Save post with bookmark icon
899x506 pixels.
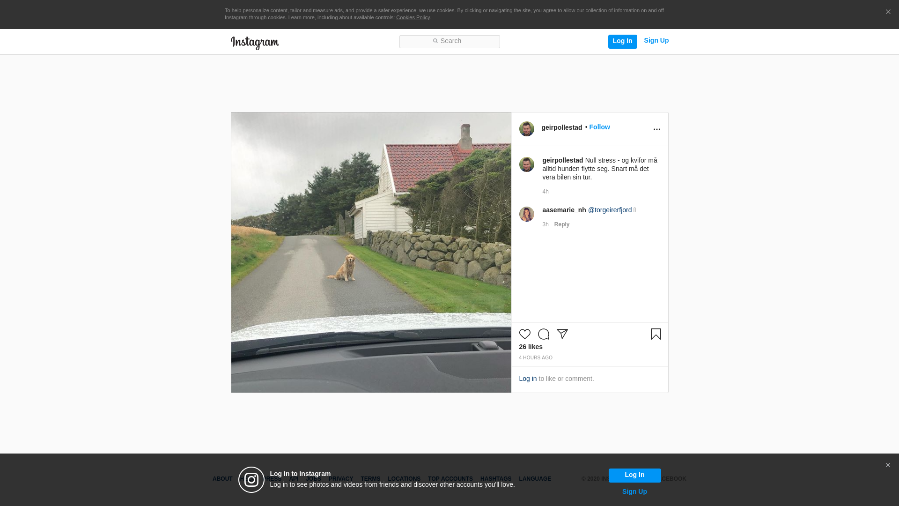[x=656, y=334]
